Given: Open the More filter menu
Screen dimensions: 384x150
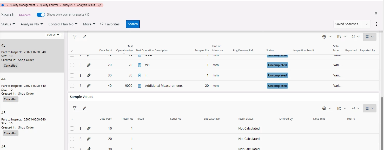Looking at the screenshot, I should coord(89,24).
